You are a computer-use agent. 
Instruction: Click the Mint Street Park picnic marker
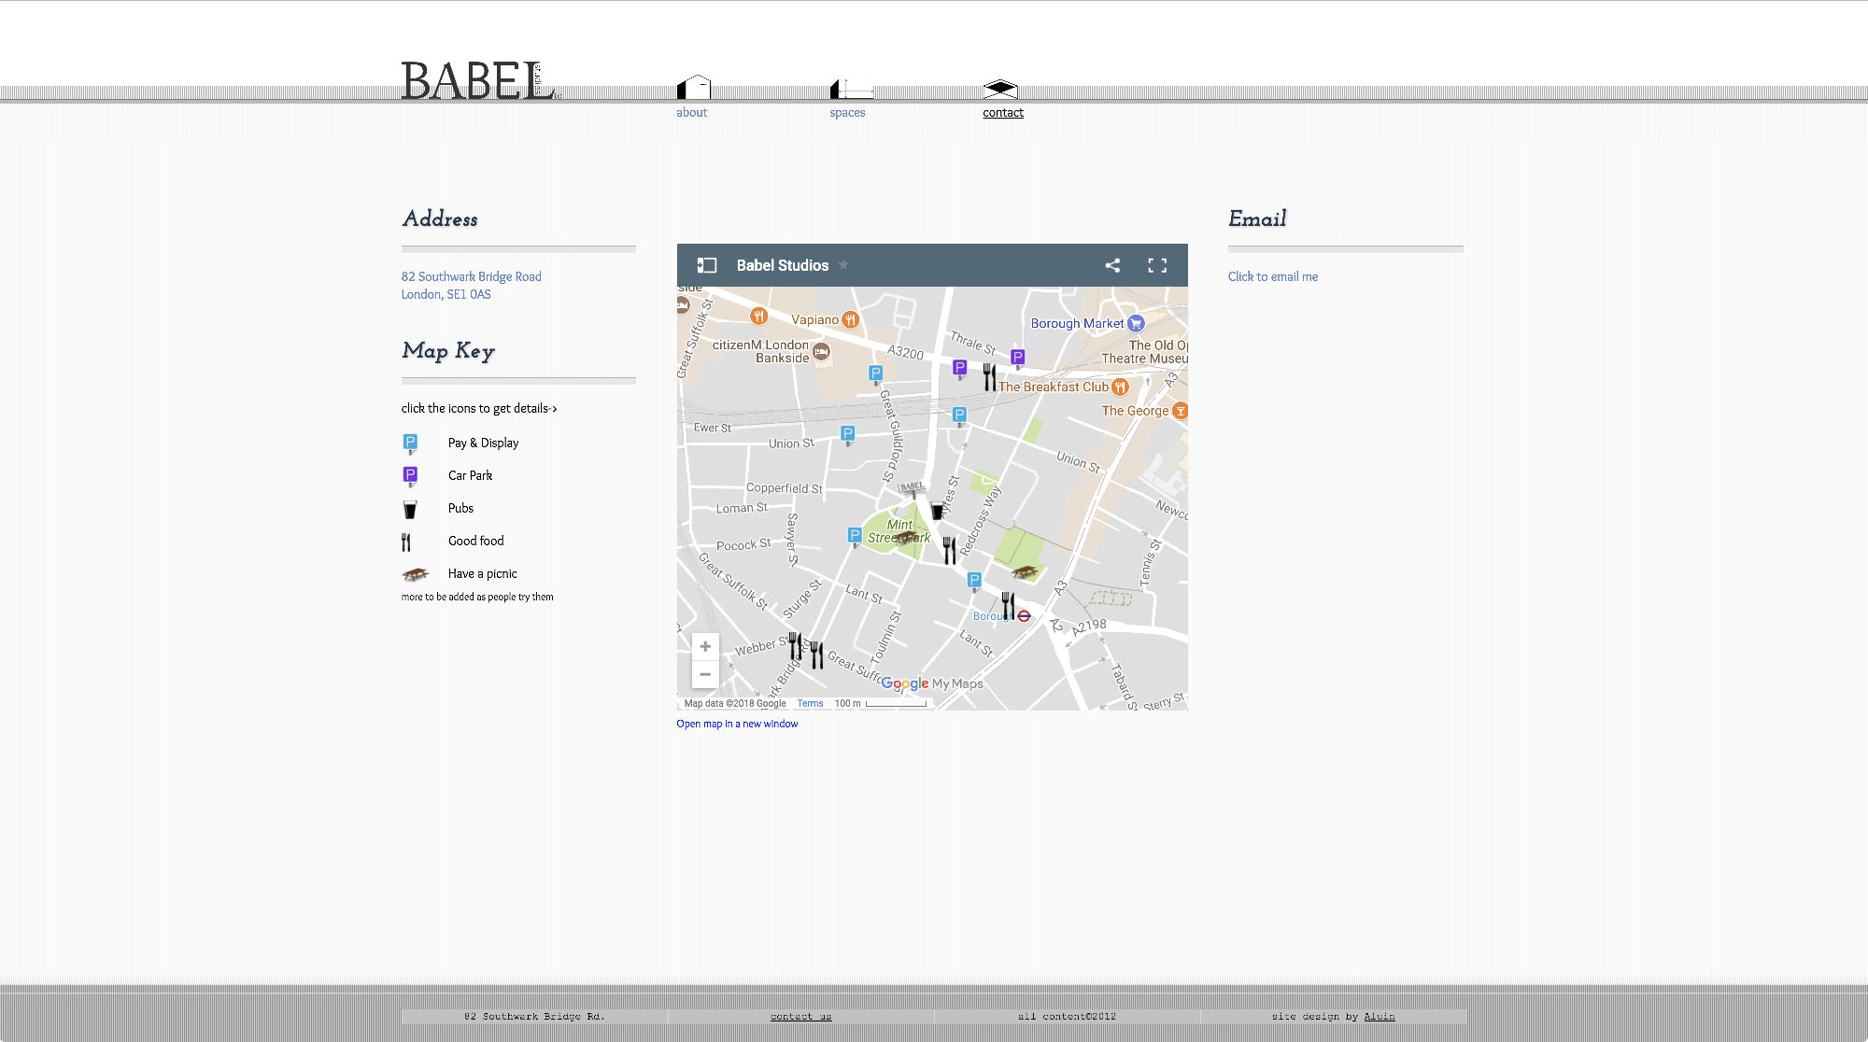(x=905, y=536)
